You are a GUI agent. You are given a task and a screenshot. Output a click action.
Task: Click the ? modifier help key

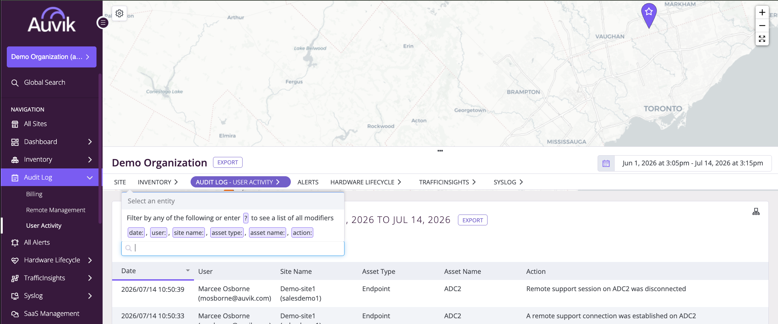pyautogui.click(x=246, y=218)
